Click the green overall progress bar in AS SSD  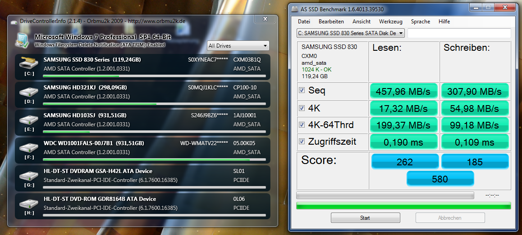pyautogui.click(x=403, y=205)
